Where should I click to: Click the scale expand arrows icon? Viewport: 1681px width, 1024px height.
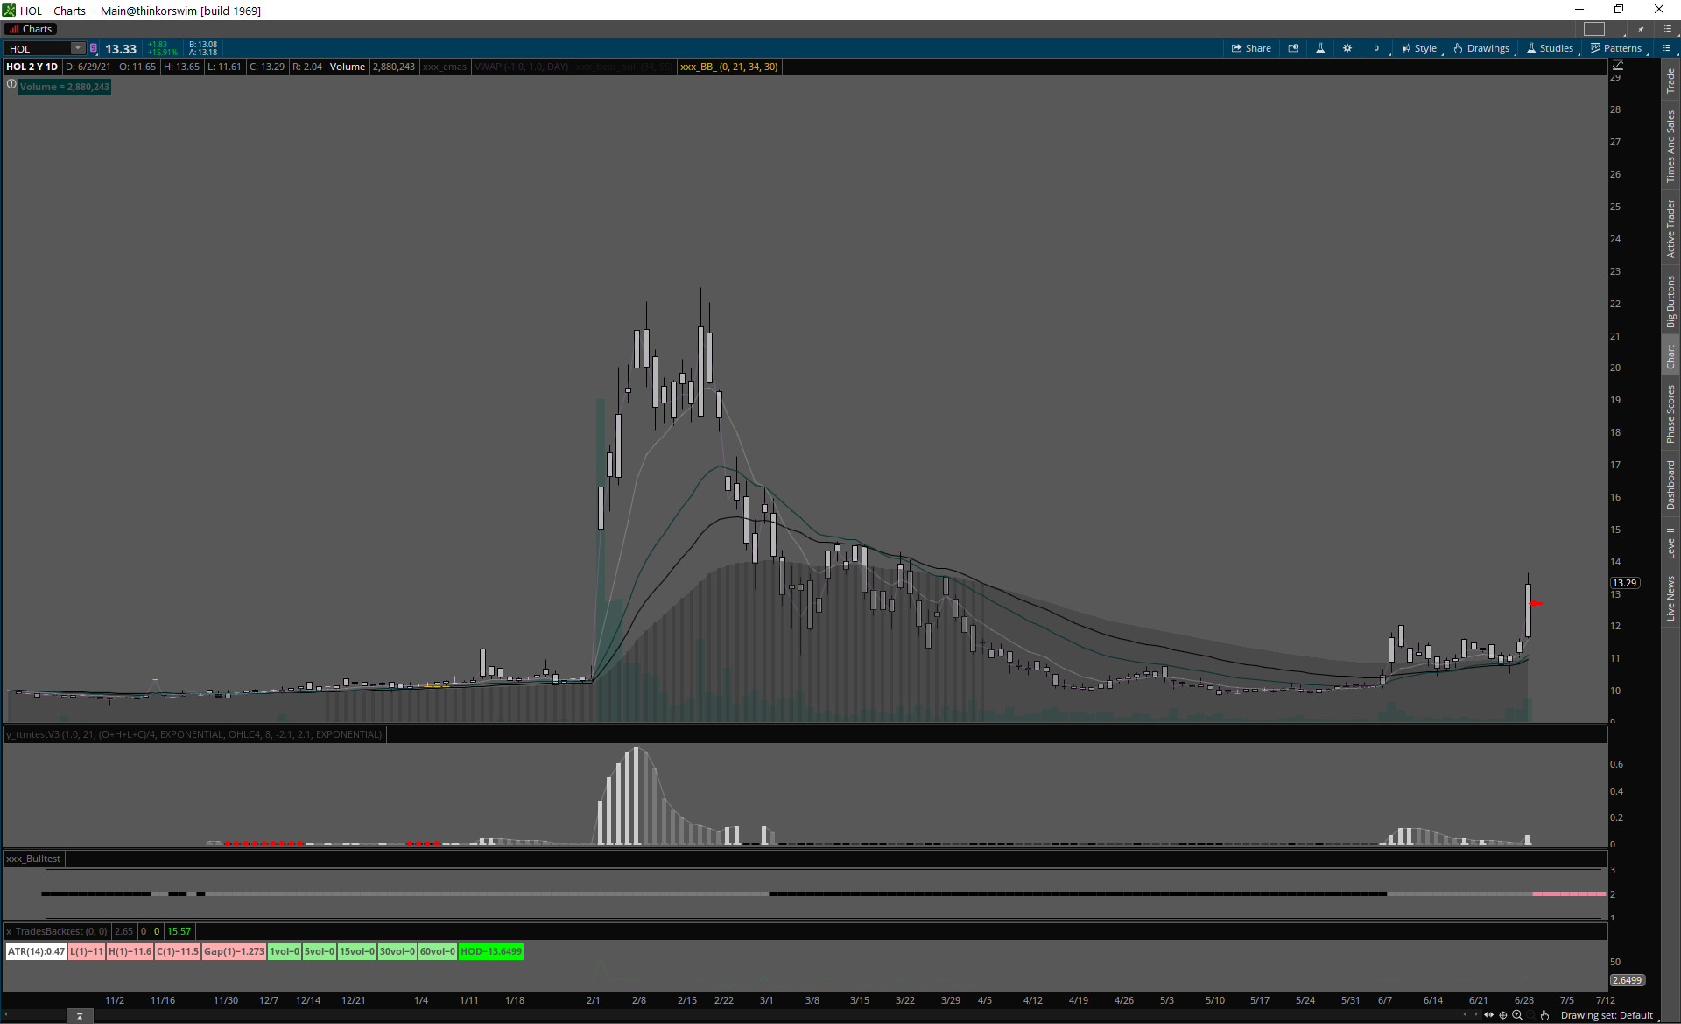1488,1015
